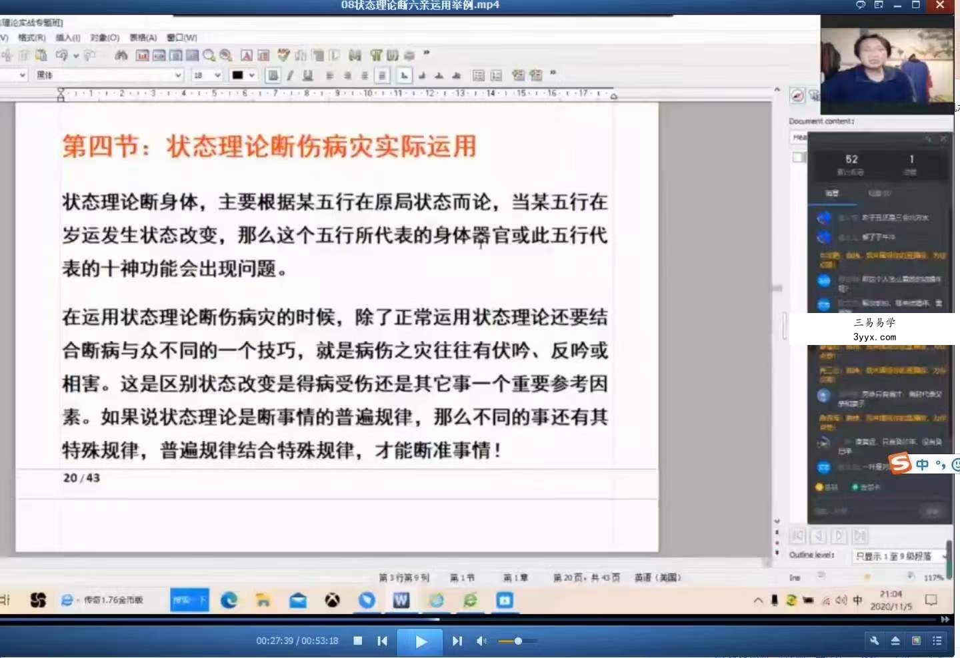
Task: Open the Xbox app on taskbar
Action: point(333,600)
